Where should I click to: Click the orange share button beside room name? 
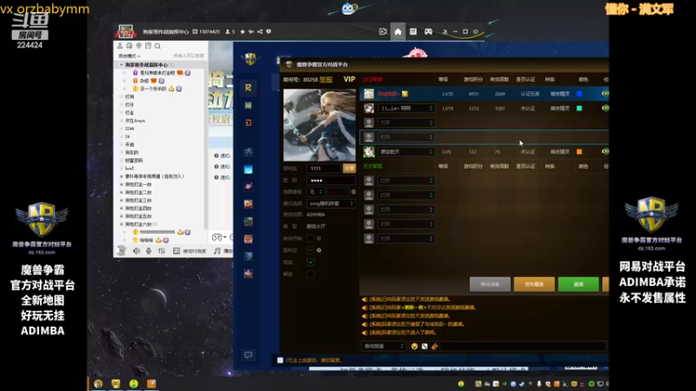(349, 169)
